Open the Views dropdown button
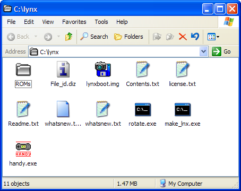This screenshot has width=241, height=191. (x=213, y=37)
